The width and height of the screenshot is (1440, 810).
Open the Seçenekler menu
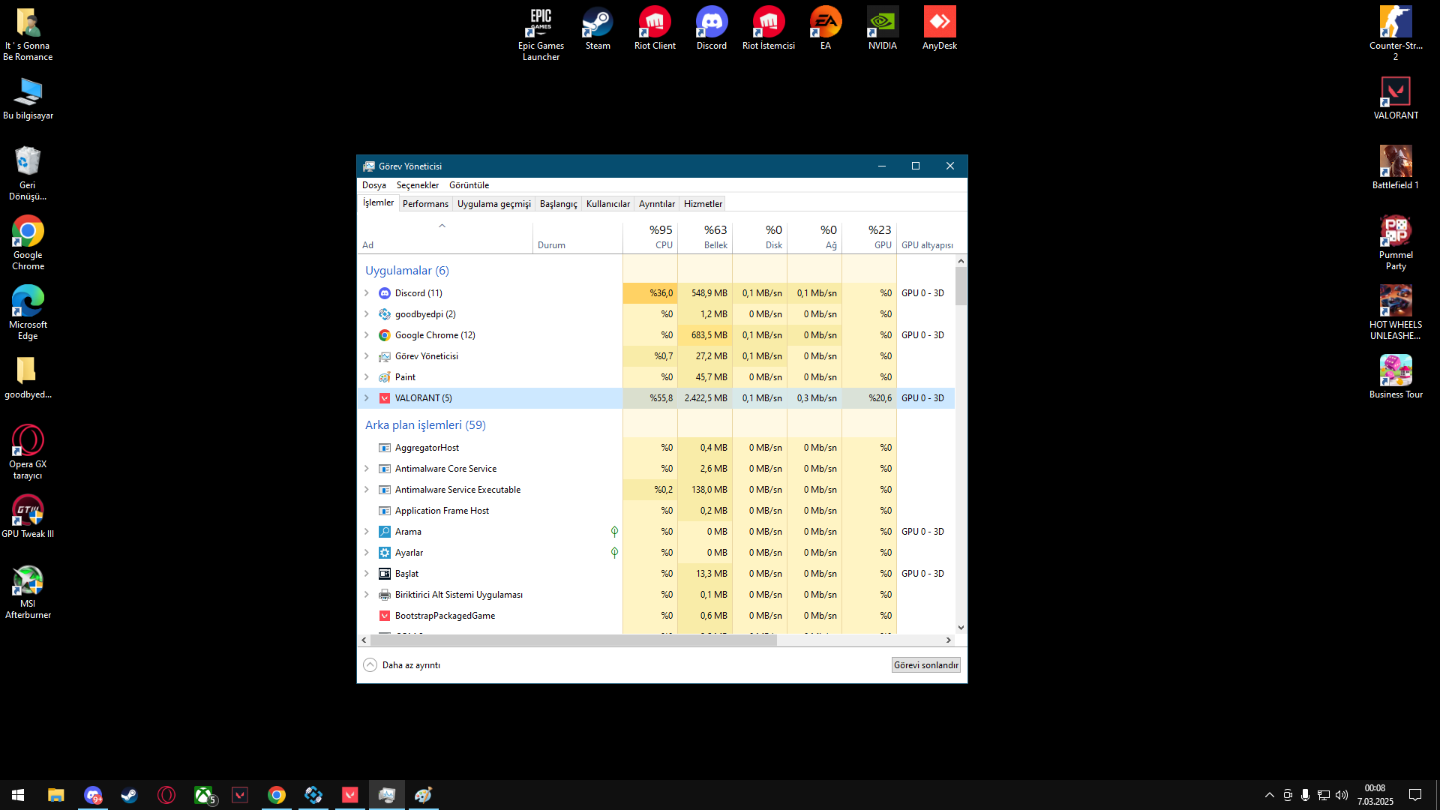point(418,185)
